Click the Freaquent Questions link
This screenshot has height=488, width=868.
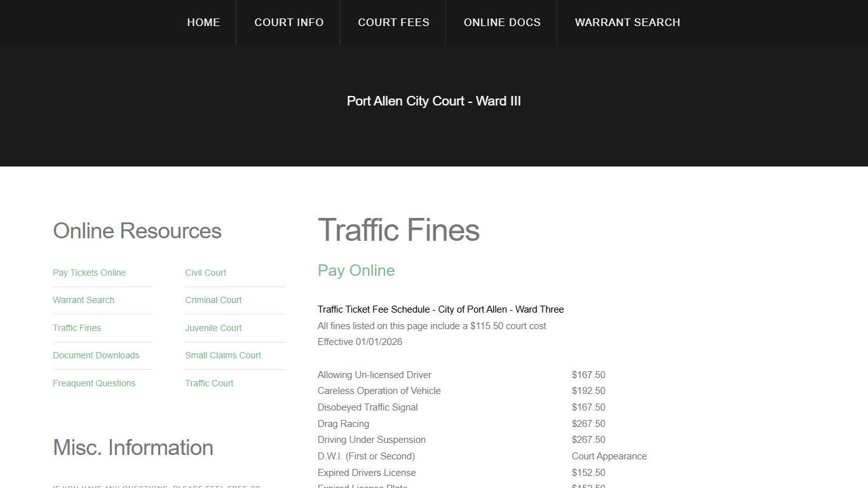[93, 383]
